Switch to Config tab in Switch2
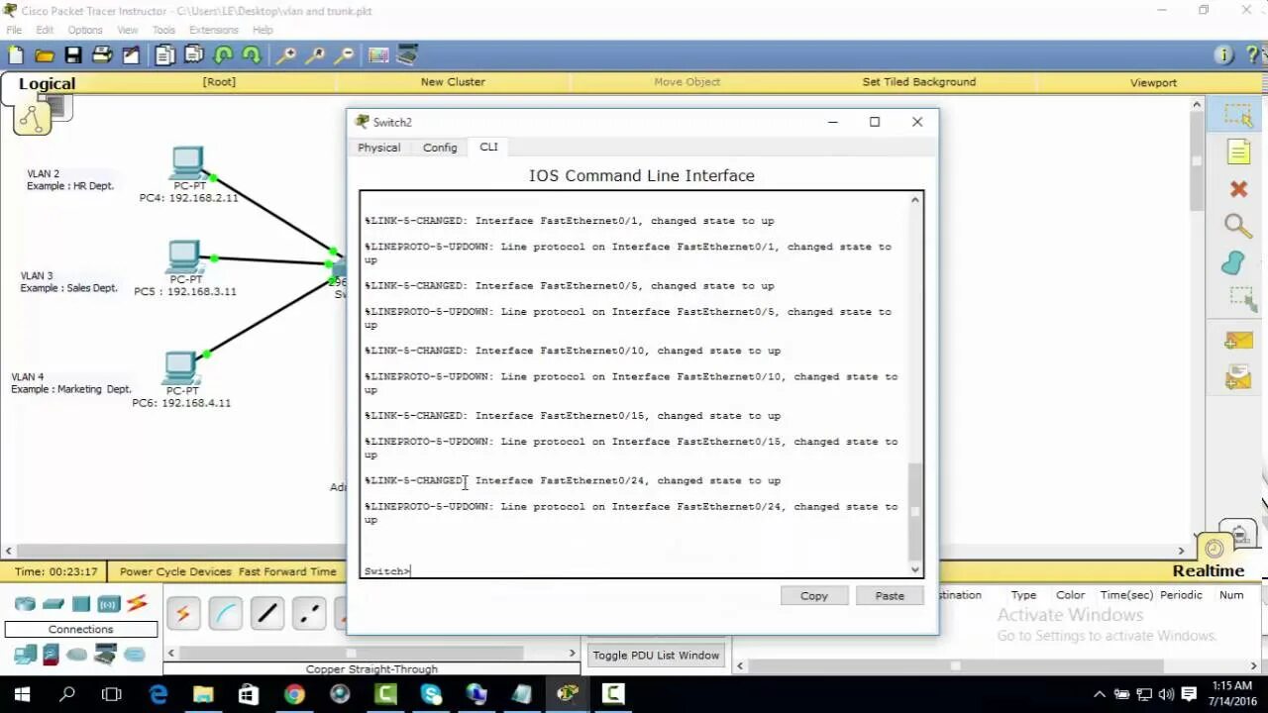Viewport: 1268px width, 713px height. [440, 148]
